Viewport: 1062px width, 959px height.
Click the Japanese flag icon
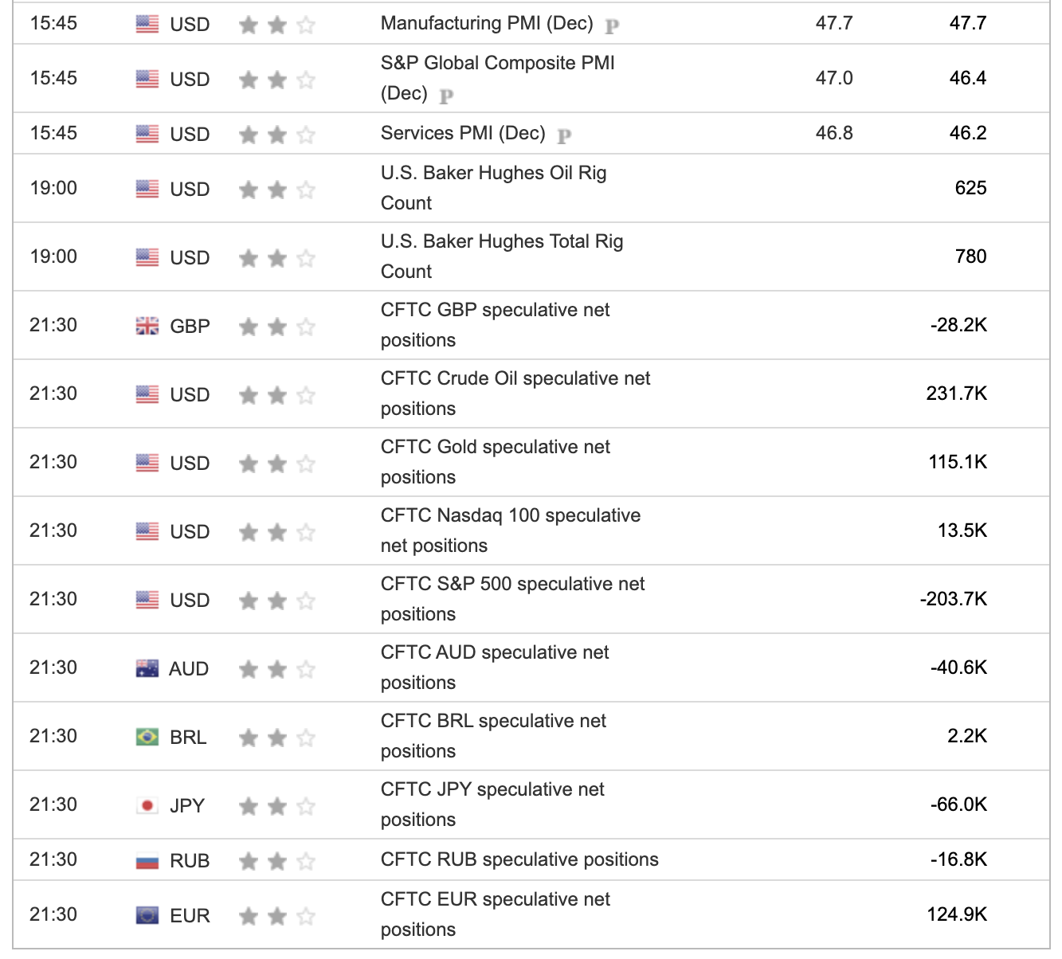(x=147, y=805)
